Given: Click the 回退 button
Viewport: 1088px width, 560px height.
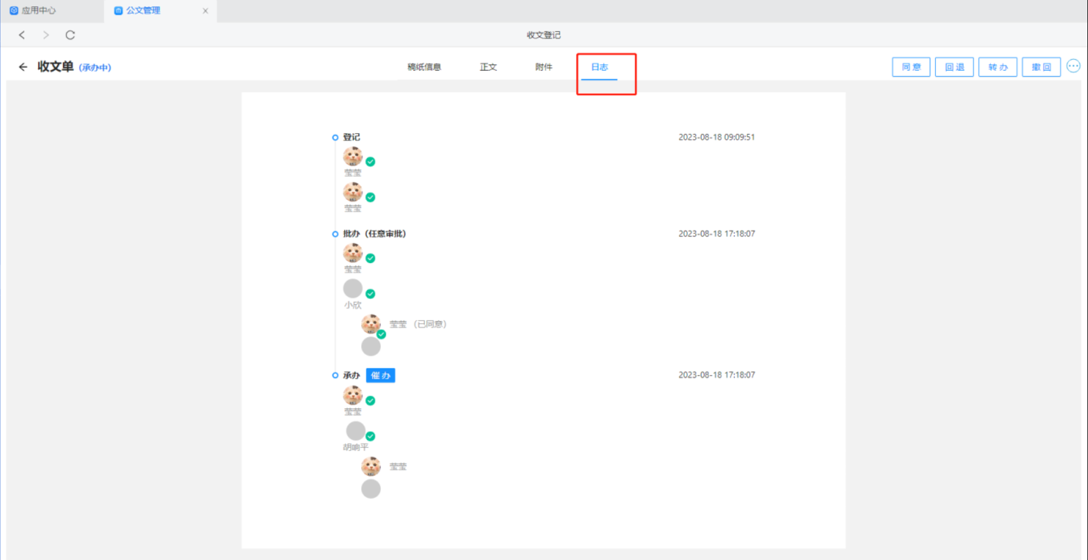Looking at the screenshot, I should click(954, 67).
